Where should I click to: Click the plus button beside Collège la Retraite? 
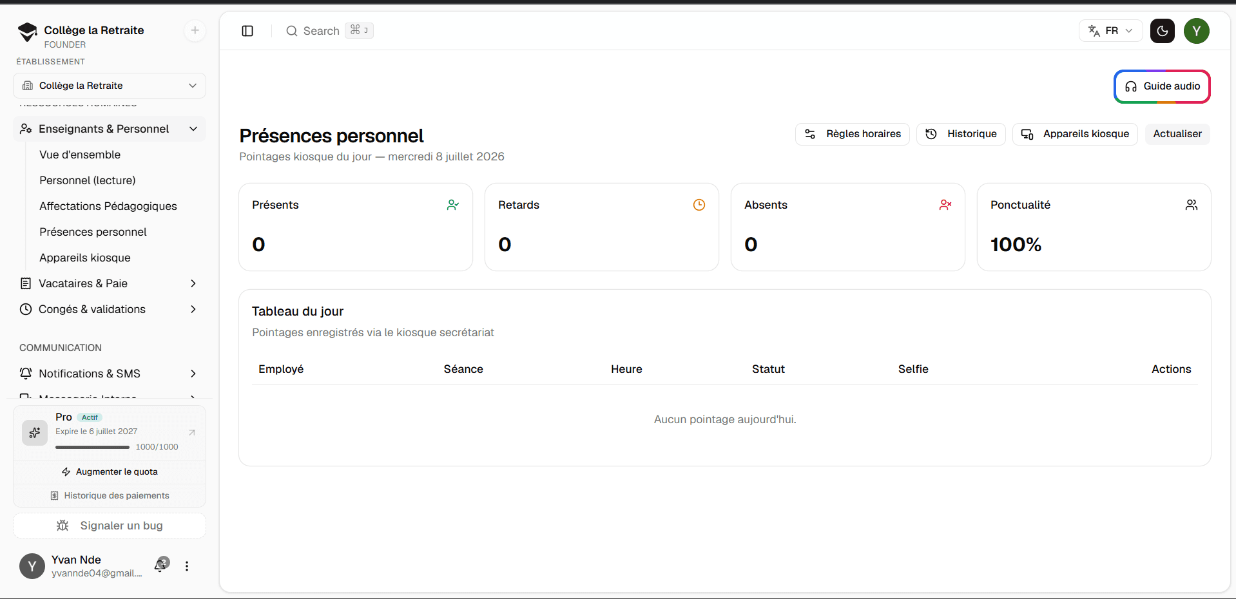(195, 30)
